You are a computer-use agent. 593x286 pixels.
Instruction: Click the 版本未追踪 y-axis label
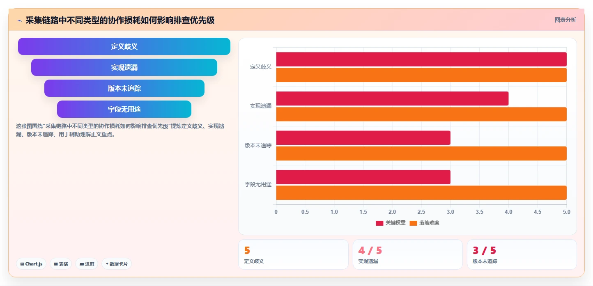(258, 145)
